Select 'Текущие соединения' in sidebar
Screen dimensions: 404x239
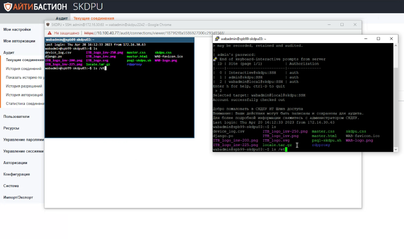(25, 60)
